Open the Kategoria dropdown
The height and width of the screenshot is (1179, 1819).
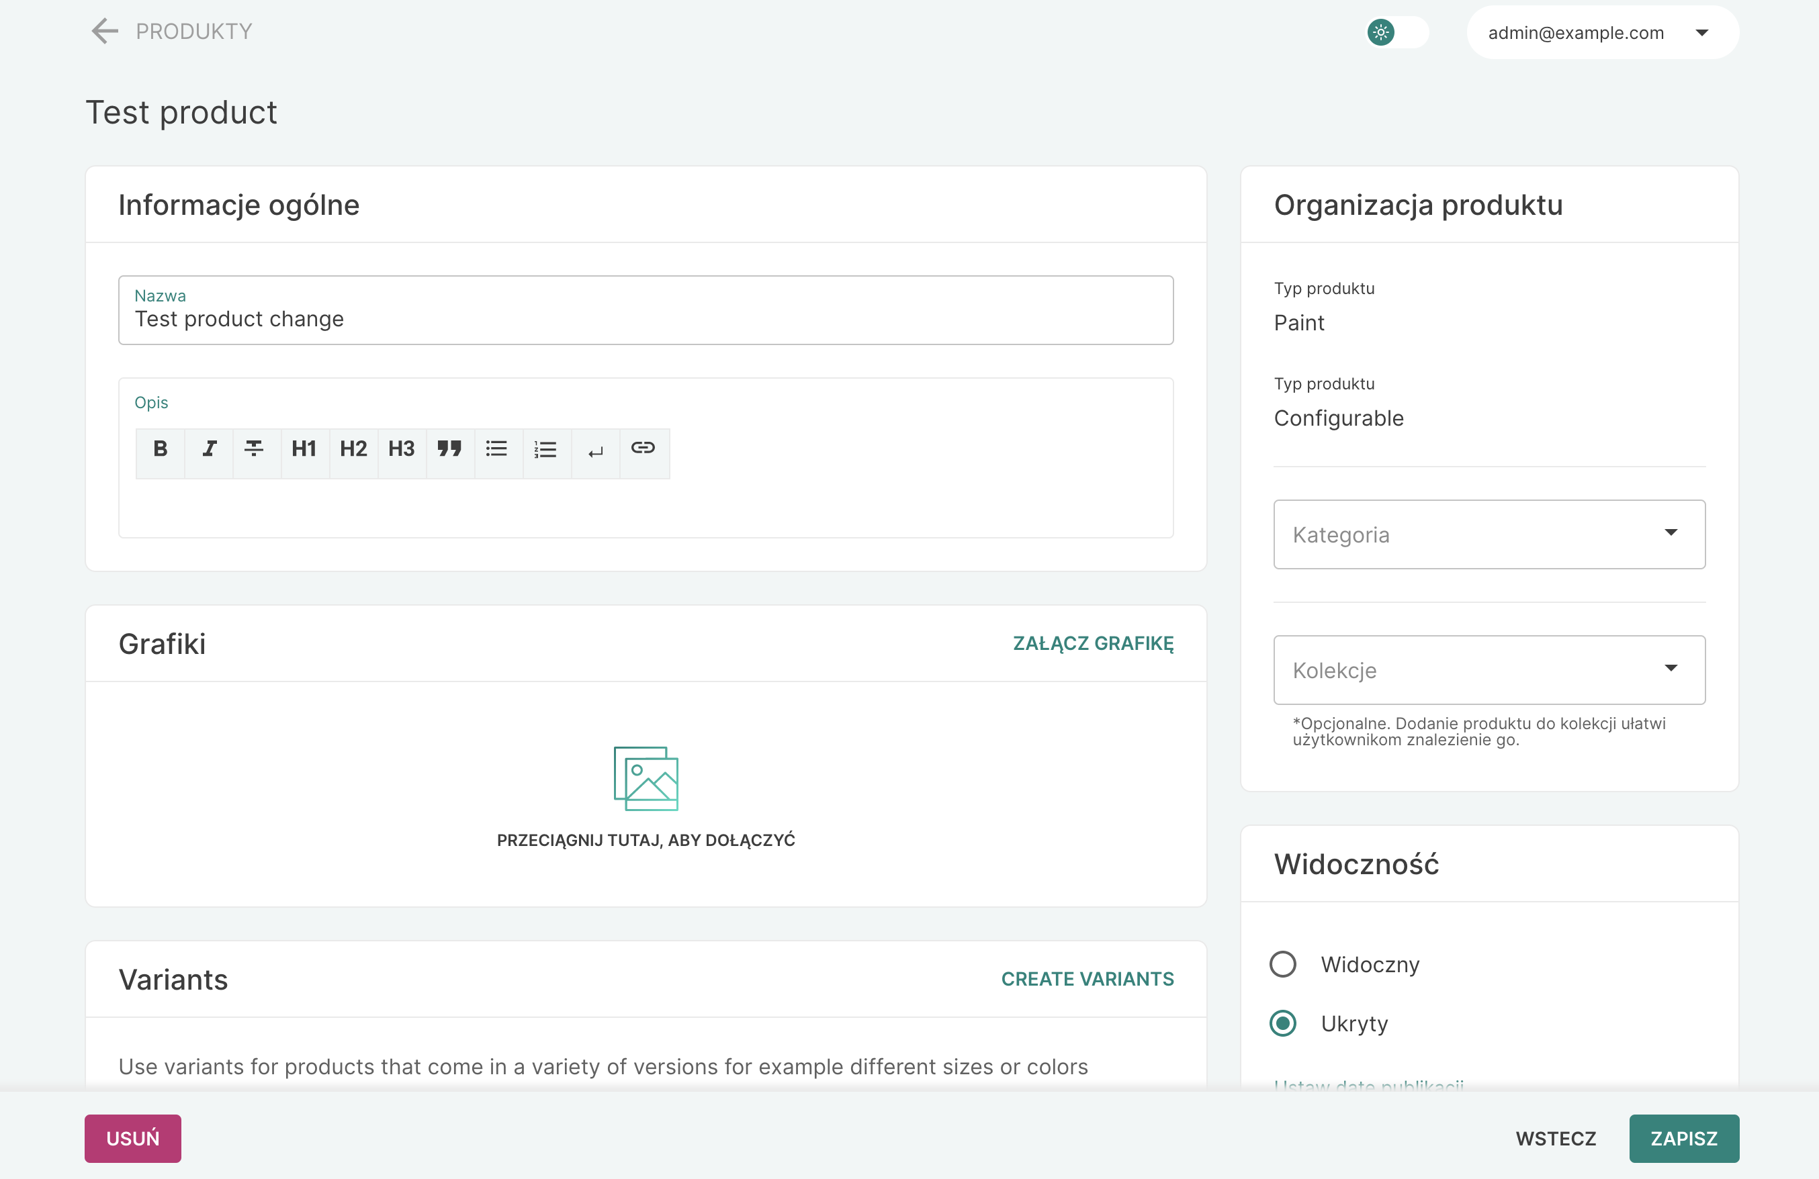[x=1488, y=534]
